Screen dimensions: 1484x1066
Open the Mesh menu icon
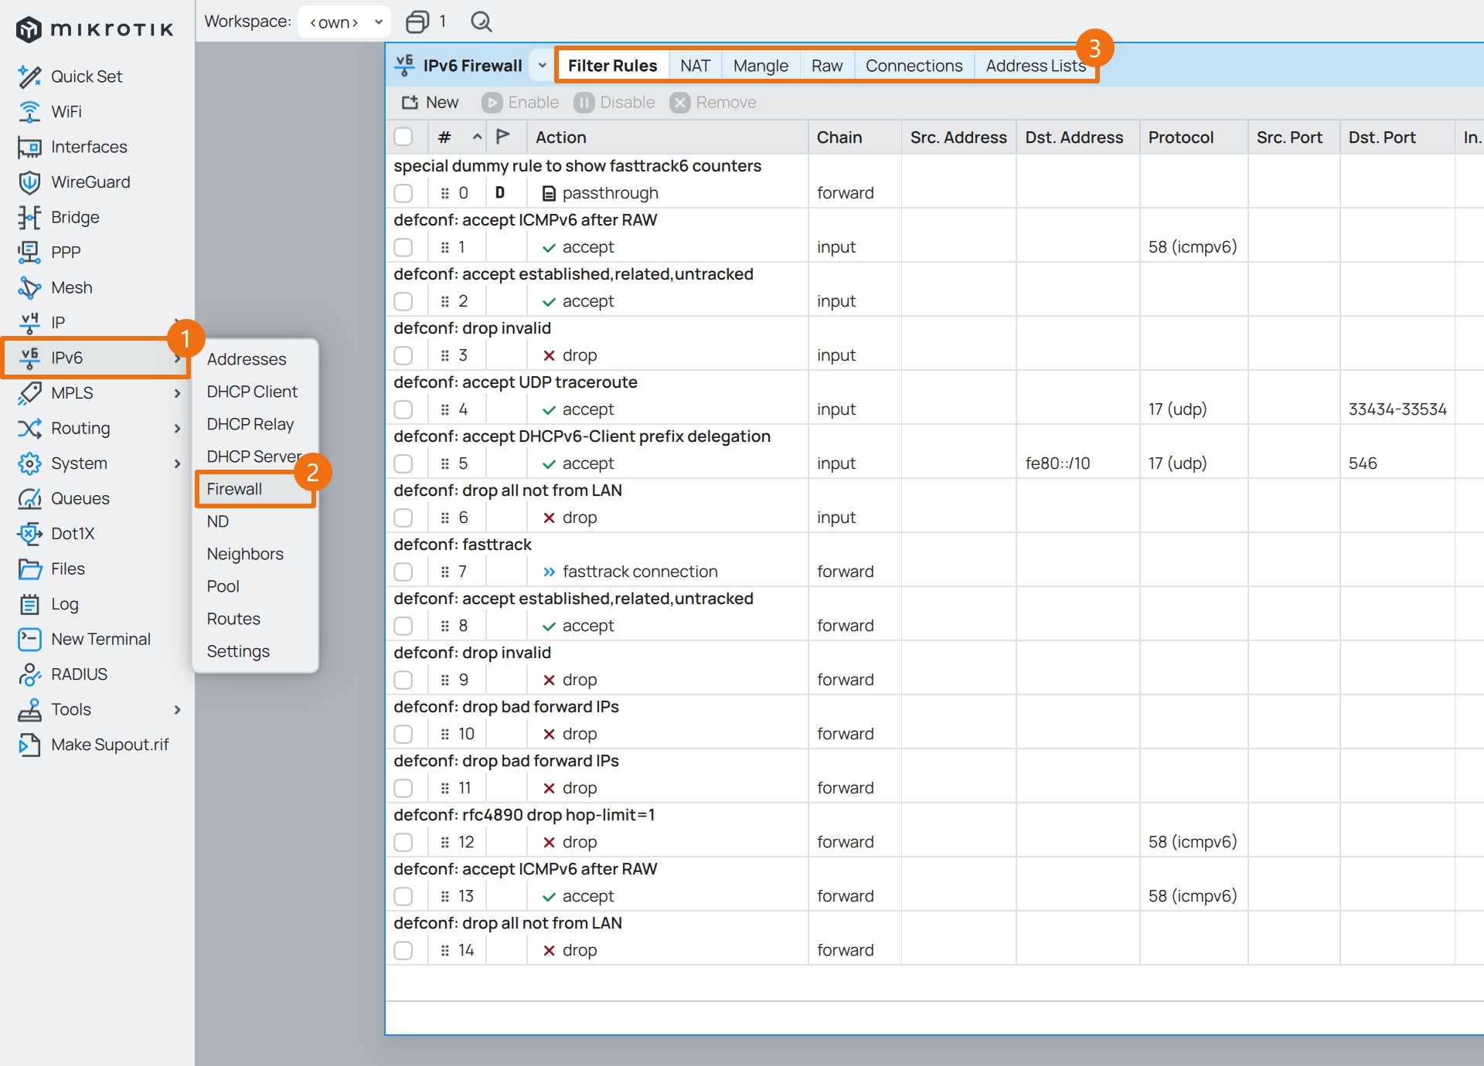[x=29, y=287]
